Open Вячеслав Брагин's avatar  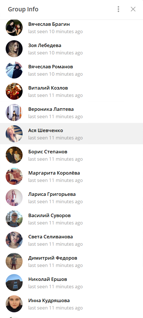click(14, 27)
